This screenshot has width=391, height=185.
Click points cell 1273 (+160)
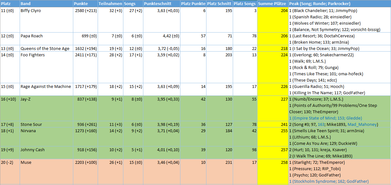tap(85, 137)
